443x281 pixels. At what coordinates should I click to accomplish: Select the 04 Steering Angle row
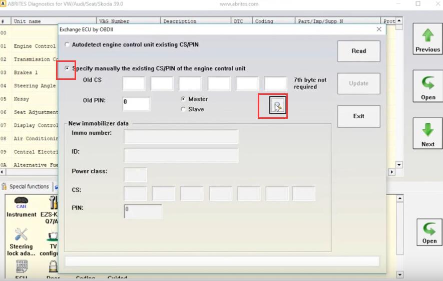pos(29,86)
